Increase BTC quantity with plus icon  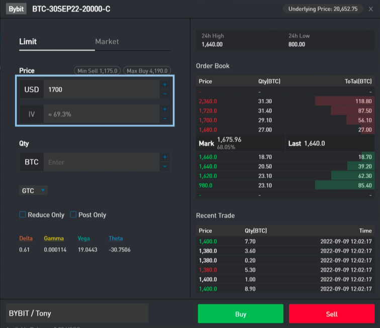pos(165,157)
